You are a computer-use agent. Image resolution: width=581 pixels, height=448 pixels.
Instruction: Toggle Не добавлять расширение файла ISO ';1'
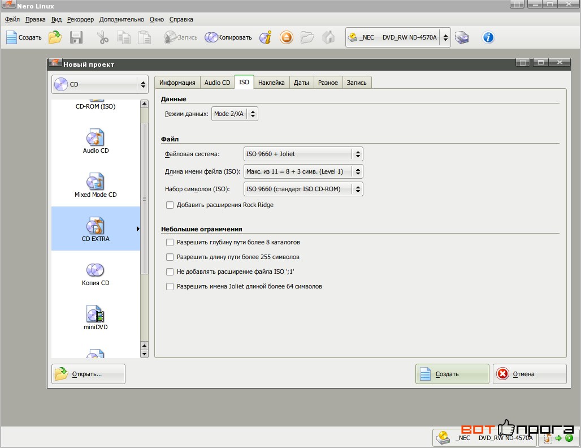[170, 272]
